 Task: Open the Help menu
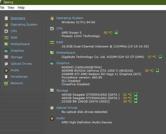click(21, 8)
